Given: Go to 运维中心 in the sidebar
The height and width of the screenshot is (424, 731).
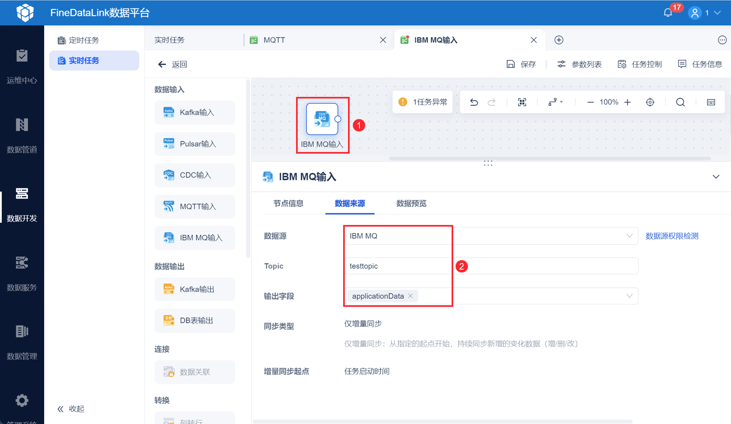Looking at the screenshot, I should [22, 66].
